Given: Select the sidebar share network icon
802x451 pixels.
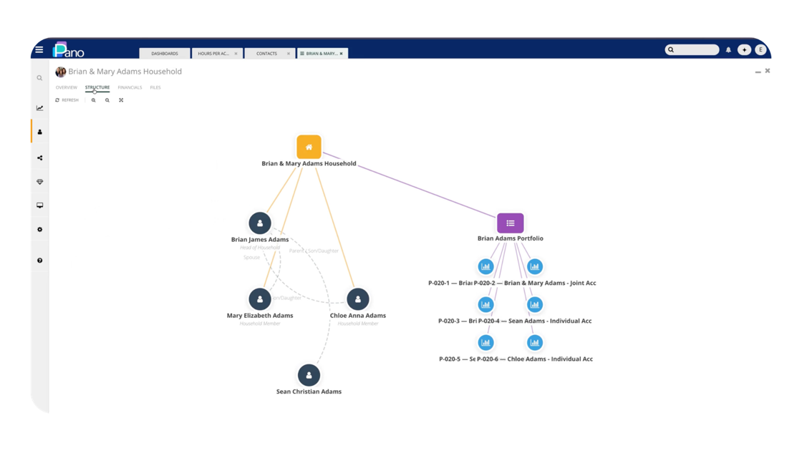Looking at the screenshot, I should click(40, 158).
